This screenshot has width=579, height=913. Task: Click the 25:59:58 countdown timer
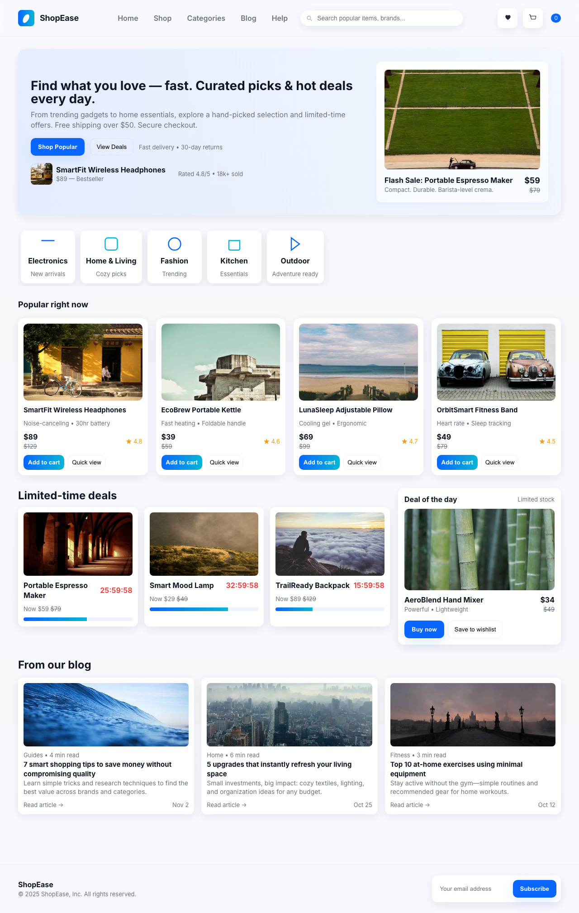pyautogui.click(x=116, y=590)
